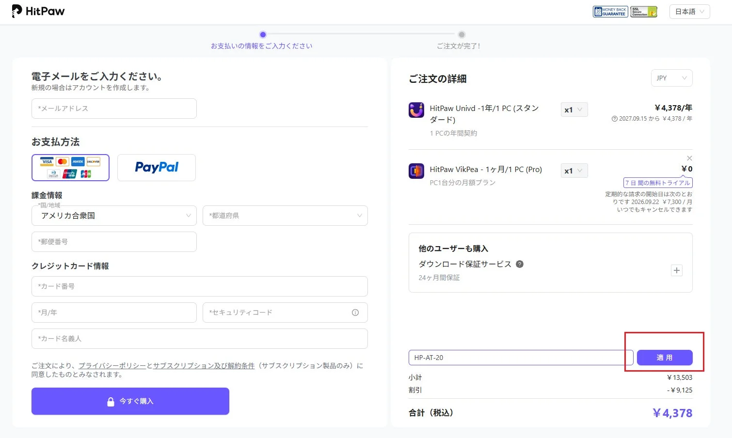Change quantity for HitPaw Univd

pos(574,110)
